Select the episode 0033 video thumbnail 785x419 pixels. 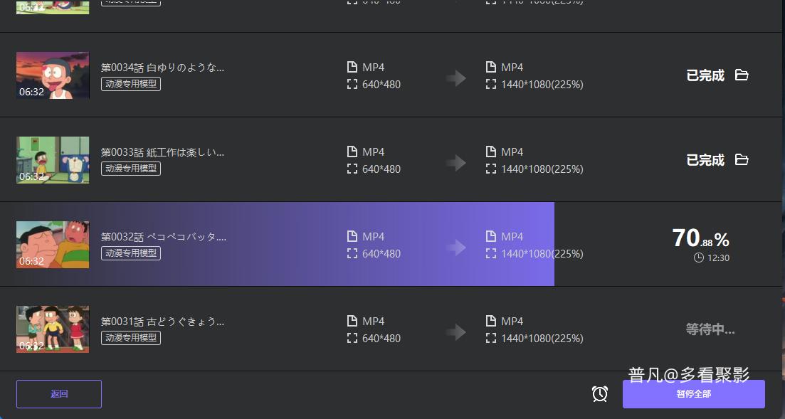53,159
